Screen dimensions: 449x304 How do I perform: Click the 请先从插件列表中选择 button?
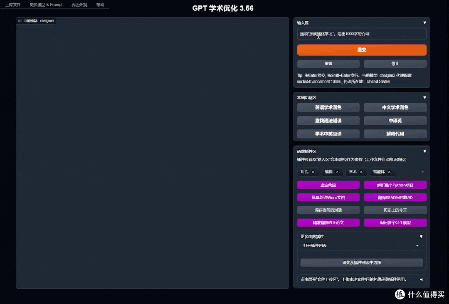pyautogui.click(x=362, y=262)
